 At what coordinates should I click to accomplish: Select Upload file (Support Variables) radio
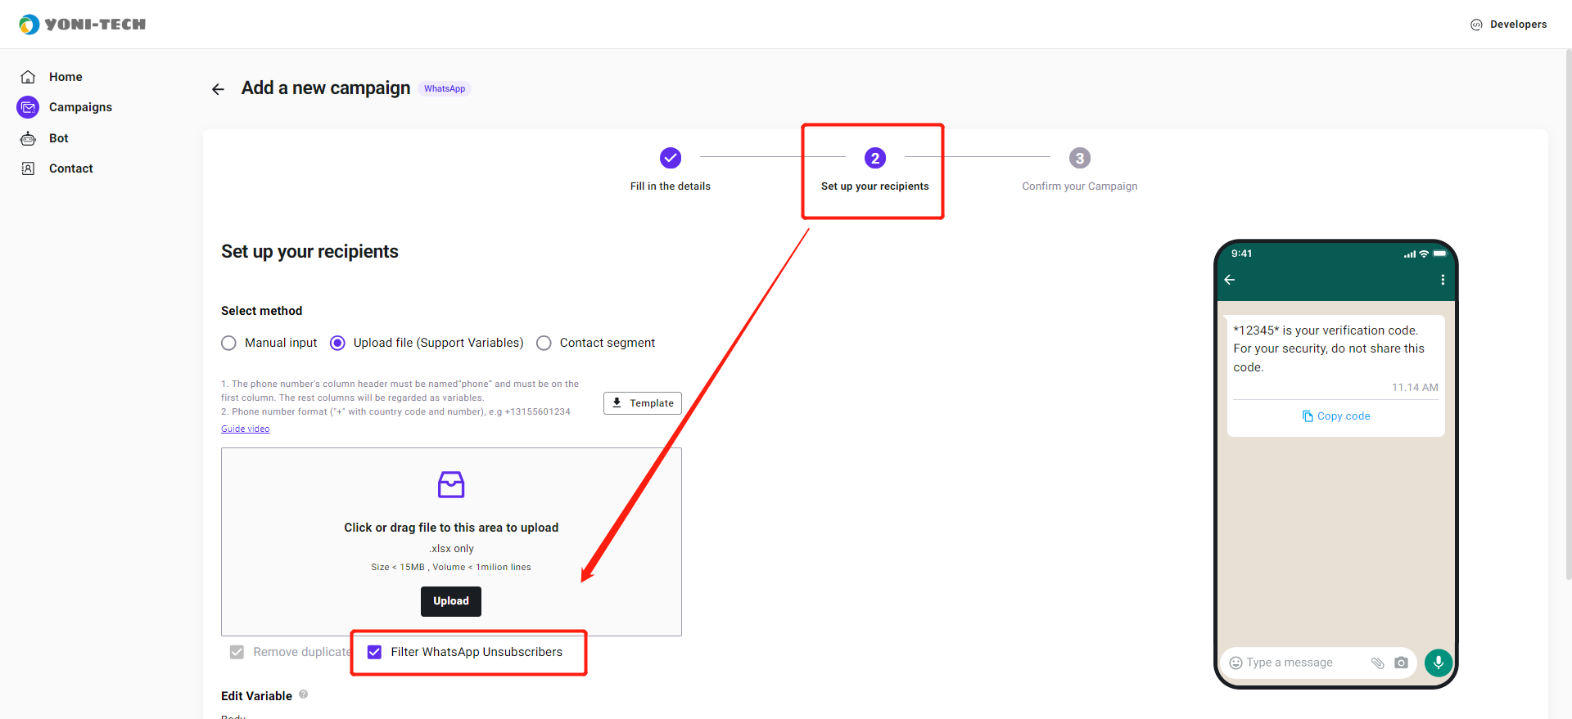click(337, 344)
